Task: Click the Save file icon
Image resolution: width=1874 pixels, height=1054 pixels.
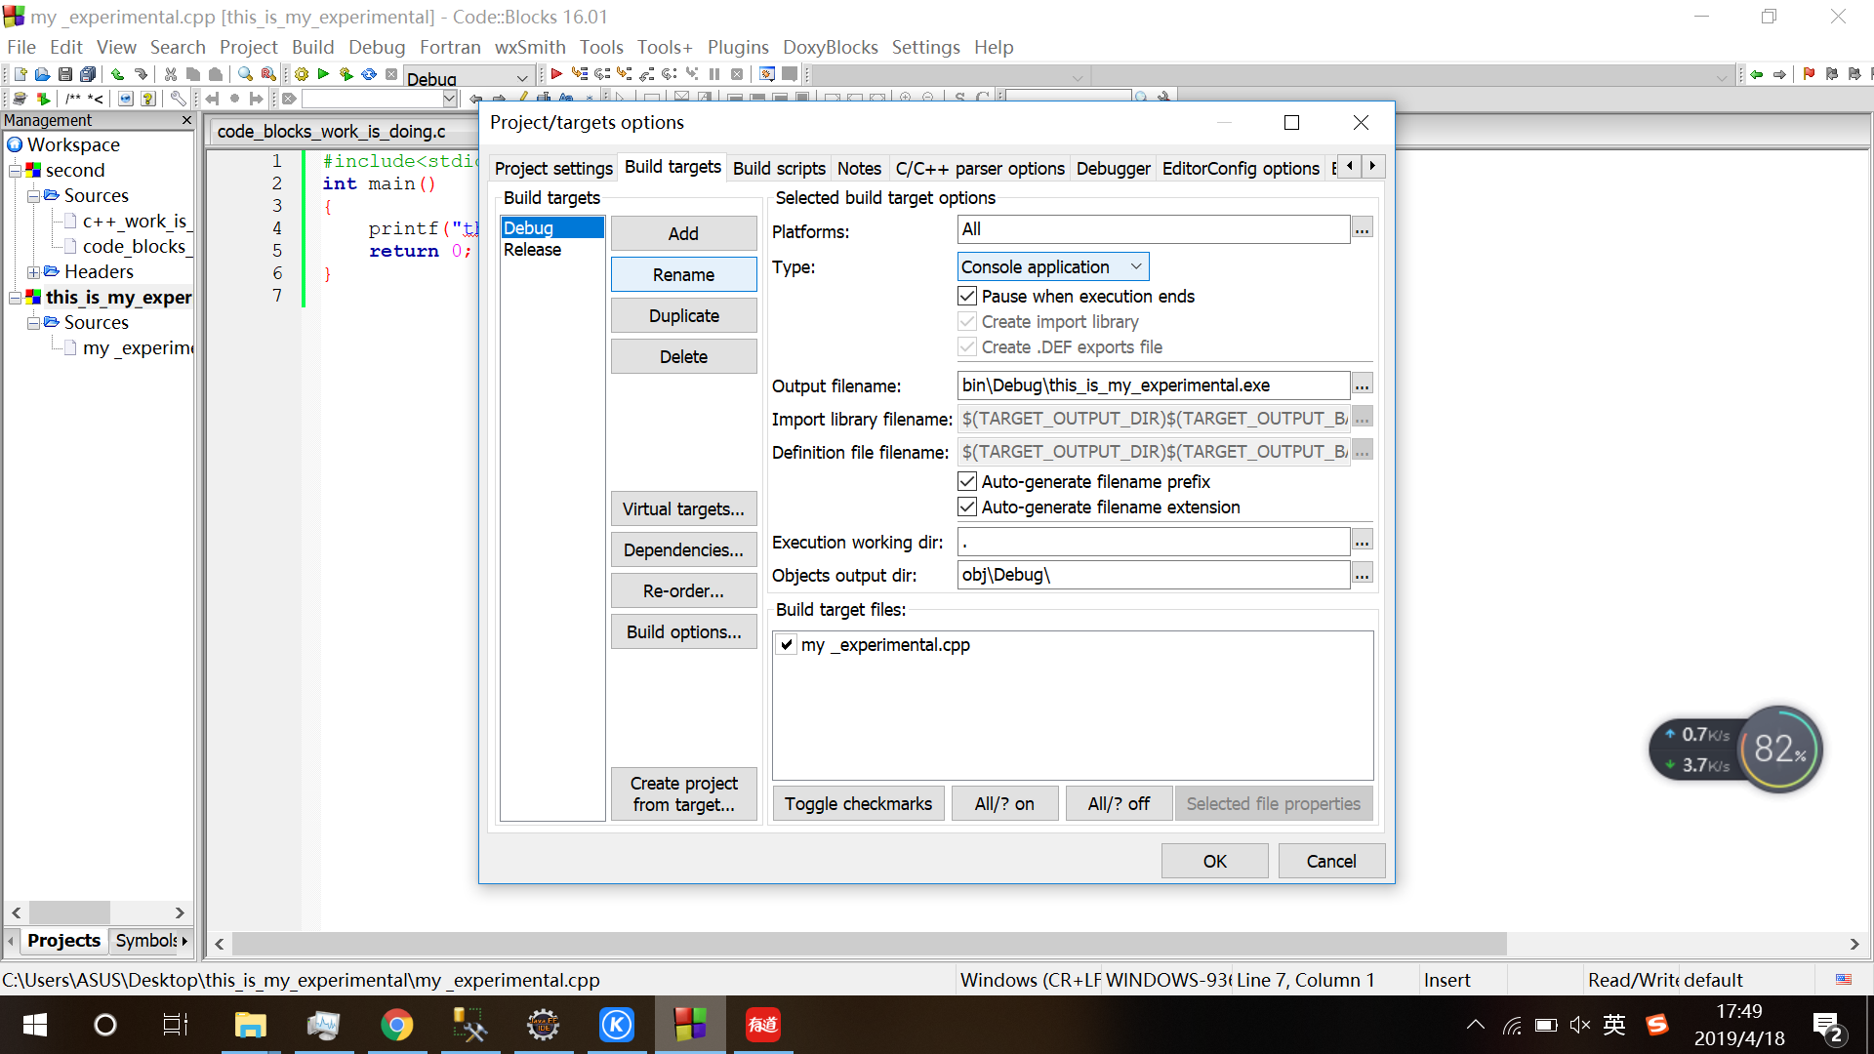Action: point(64,74)
